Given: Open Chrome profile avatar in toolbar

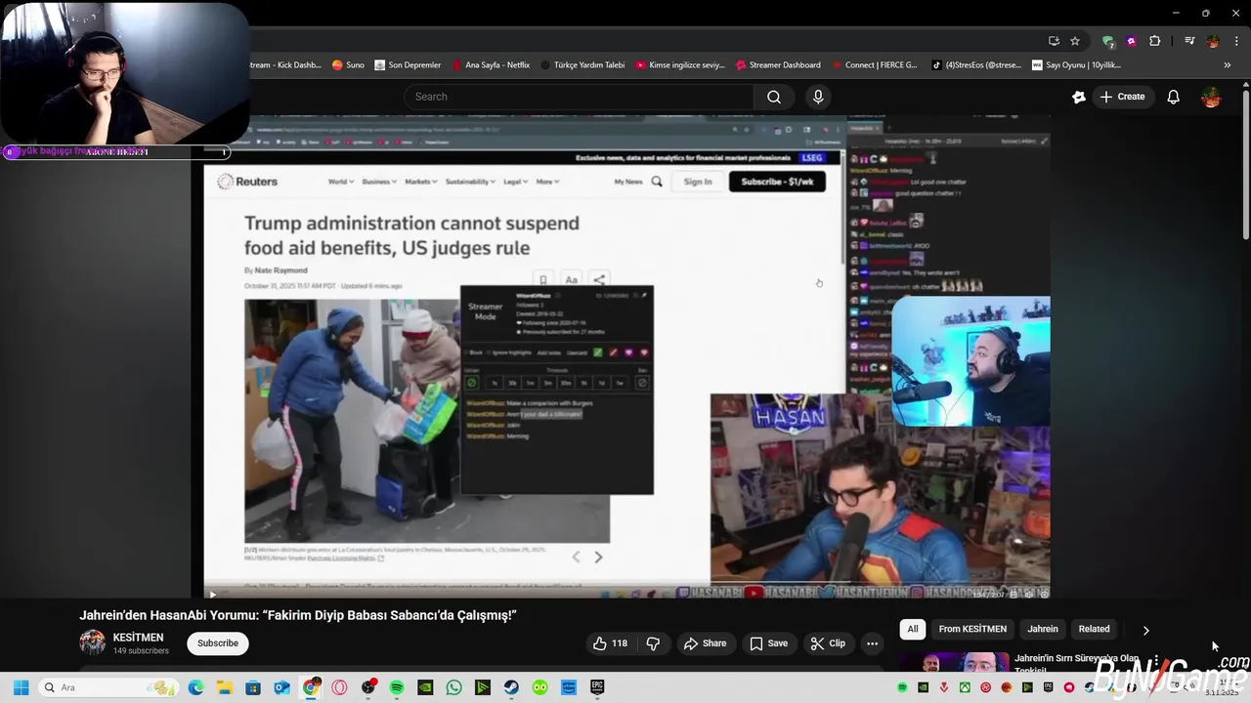Looking at the screenshot, I should coord(1213,41).
